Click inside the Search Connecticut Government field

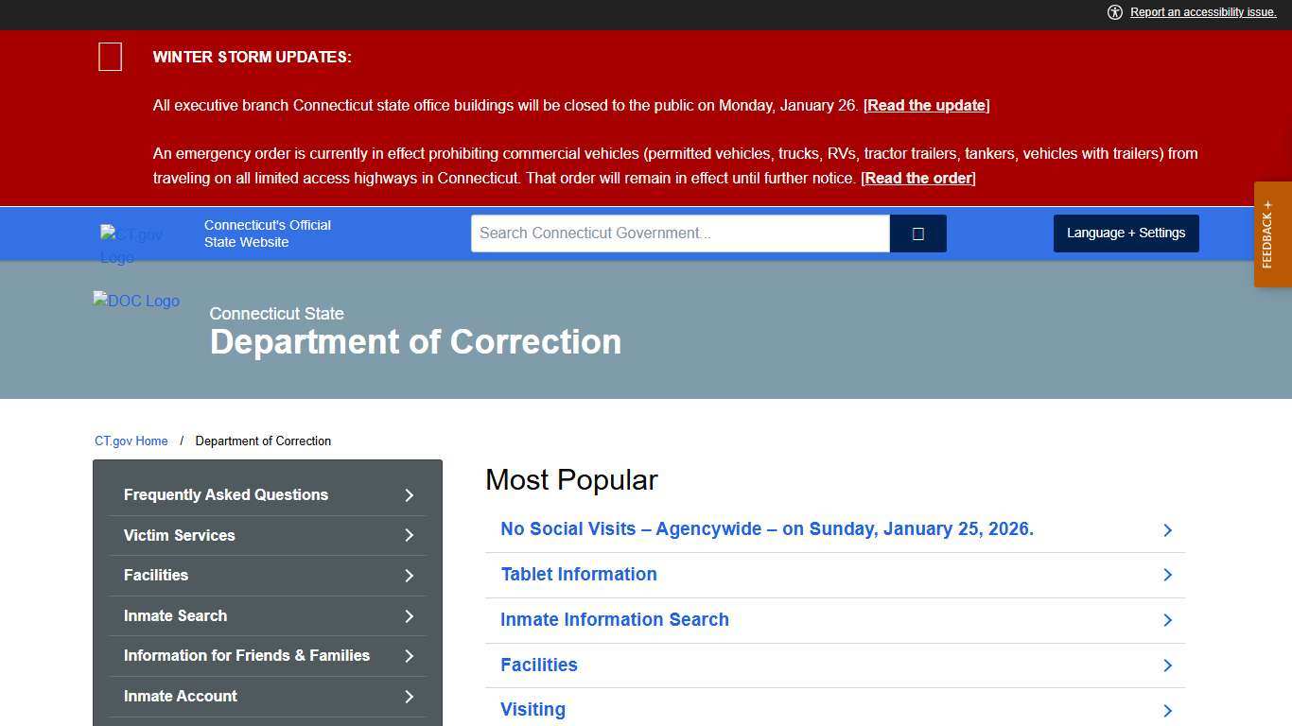[x=679, y=233]
